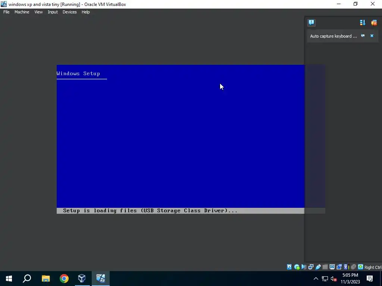Click the 'Setup is loading files' status line
Image resolution: width=382 pixels, height=286 pixels.
150,211
